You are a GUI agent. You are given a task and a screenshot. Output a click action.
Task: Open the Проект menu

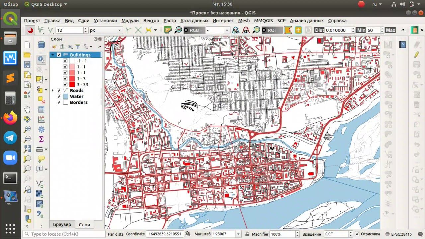coord(32,20)
